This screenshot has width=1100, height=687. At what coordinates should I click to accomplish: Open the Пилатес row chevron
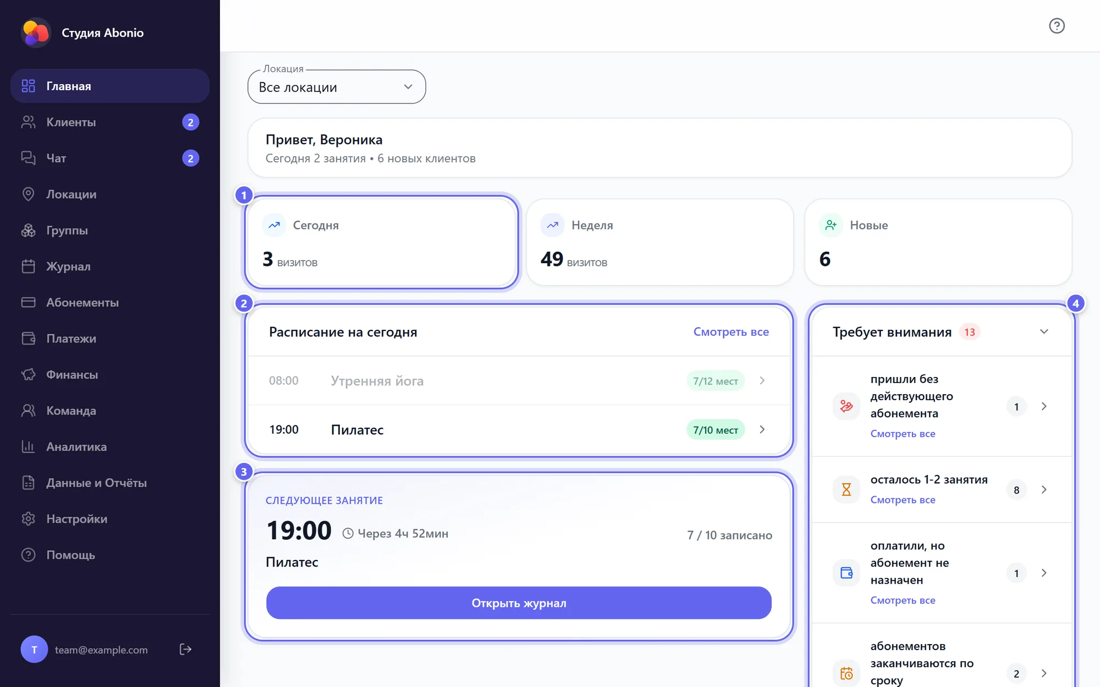coord(762,429)
